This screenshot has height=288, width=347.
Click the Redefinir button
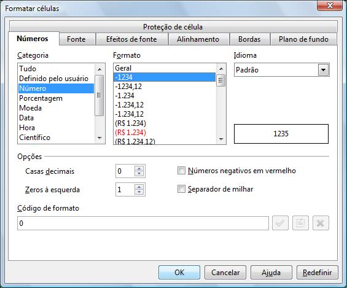(317, 272)
